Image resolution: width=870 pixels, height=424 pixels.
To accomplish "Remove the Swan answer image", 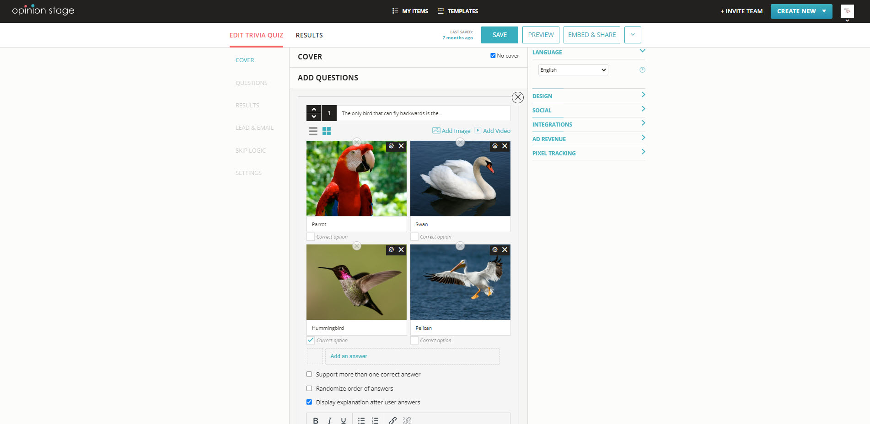I will coord(505,146).
